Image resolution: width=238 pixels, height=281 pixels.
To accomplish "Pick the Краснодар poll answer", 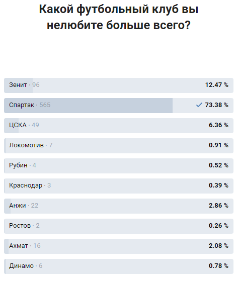I will tap(119, 186).
